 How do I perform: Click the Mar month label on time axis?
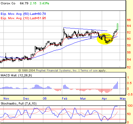(83, 99)
